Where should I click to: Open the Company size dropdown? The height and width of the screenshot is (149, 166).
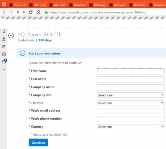pos(131,95)
